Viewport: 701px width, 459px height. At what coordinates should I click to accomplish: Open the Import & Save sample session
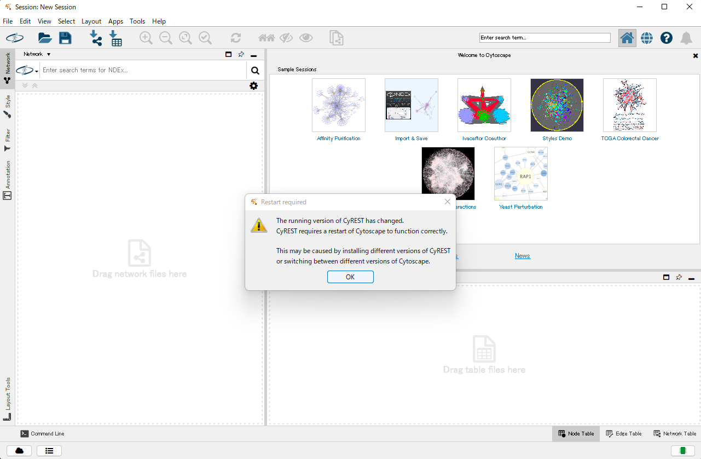(x=412, y=105)
